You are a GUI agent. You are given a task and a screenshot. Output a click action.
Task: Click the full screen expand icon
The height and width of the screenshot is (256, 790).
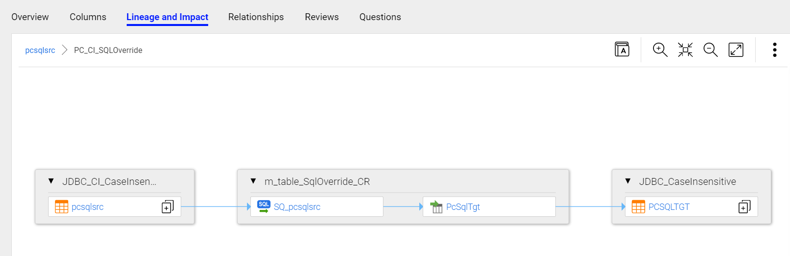click(x=736, y=50)
